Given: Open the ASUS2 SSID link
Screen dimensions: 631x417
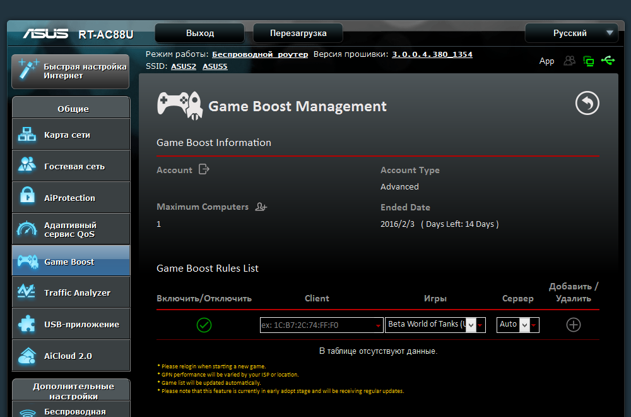Looking at the screenshot, I should point(184,66).
